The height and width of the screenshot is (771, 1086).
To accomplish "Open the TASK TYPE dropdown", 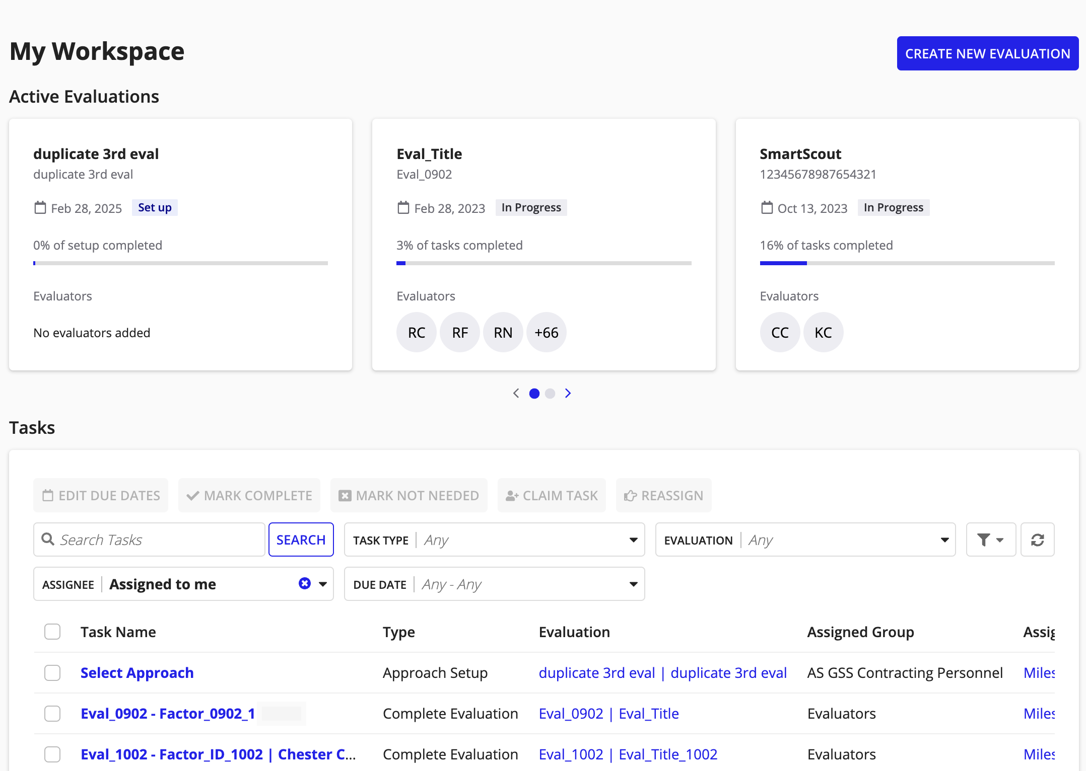I will (x=494, y=539).
